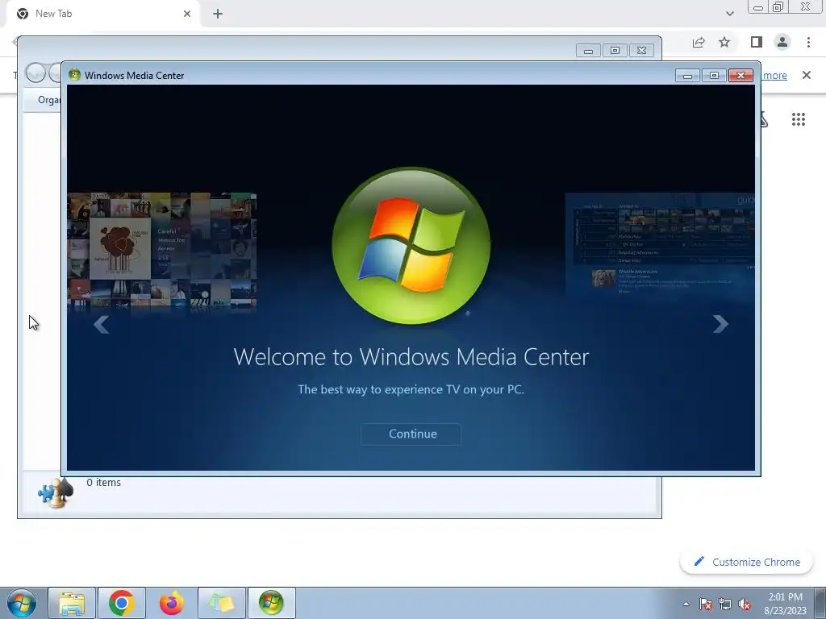Image resolution: width=826 pixels, height=619 pixels.
Task: Maximize the Windows Media Center window
Action: [x=714, y=76]
